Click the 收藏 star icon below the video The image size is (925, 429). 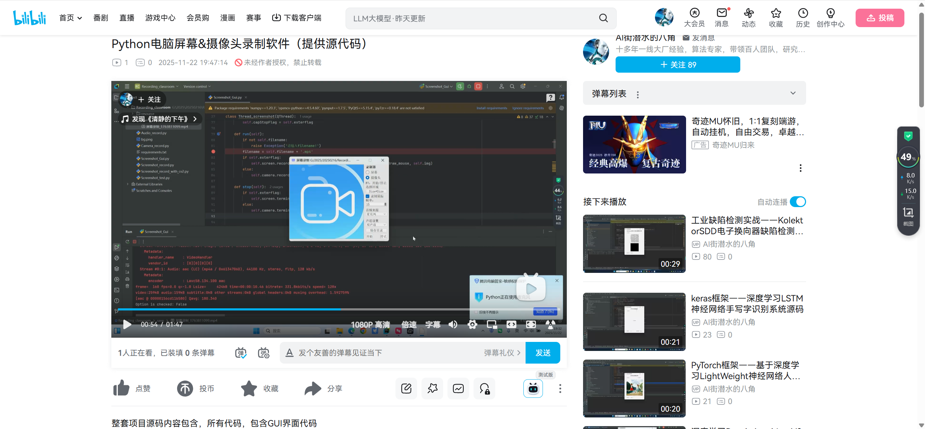(x=249, y=389)
